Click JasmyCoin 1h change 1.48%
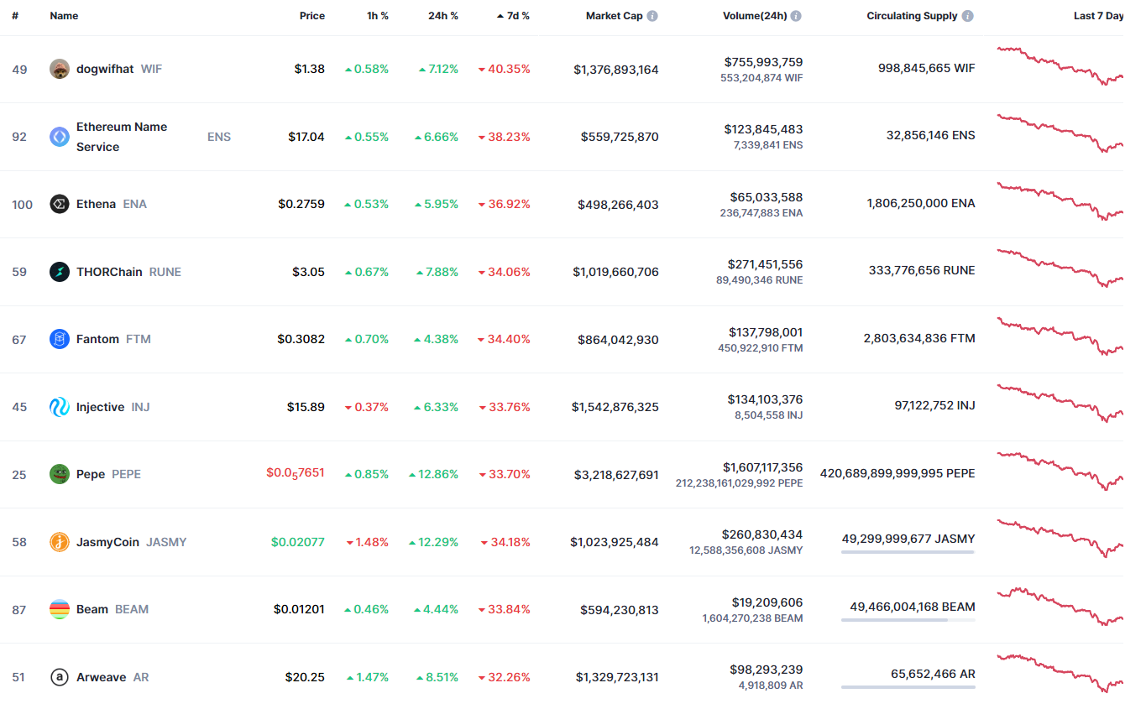The image size is (1146, 709). (368, 542)
